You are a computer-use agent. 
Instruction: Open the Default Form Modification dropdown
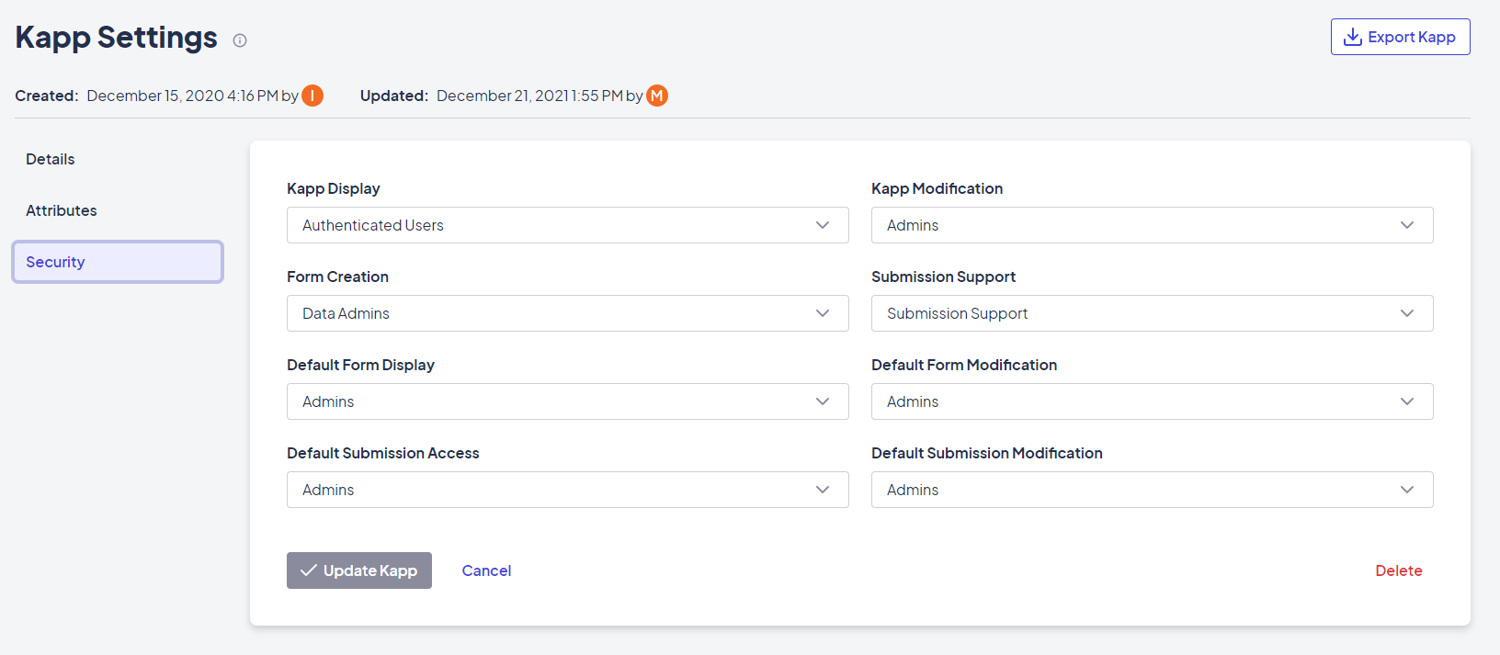point(1152,401)
